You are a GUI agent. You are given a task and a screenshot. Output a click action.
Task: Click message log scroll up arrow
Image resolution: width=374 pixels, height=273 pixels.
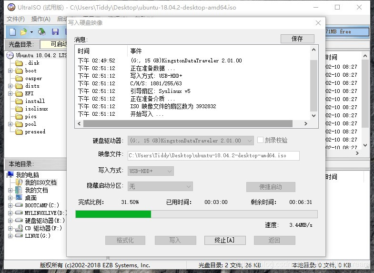tap(313, 50)
